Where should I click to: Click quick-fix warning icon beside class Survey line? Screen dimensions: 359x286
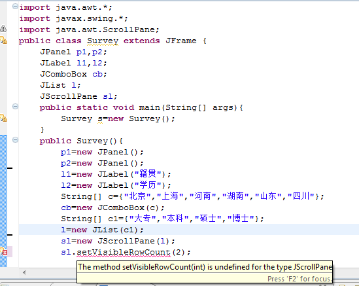click(x=3, y=40)
